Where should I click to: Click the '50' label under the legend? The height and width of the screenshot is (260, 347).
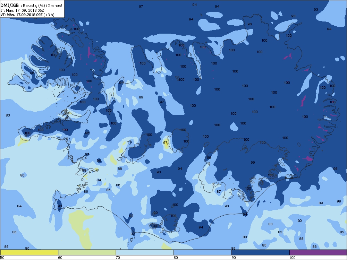pyautogui.click(x=2, y=258)
